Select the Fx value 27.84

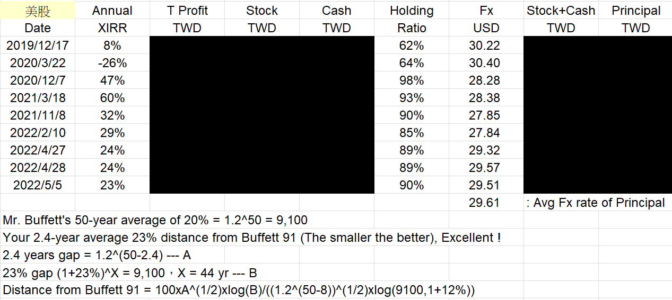484,133
